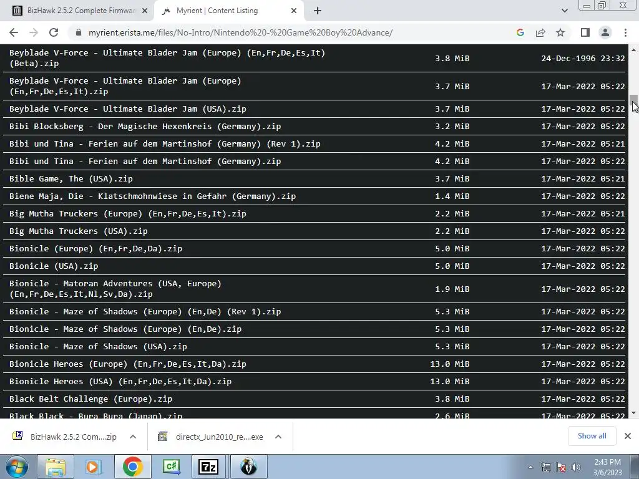Show hidden system tray icons

click(x=530, y=467)
